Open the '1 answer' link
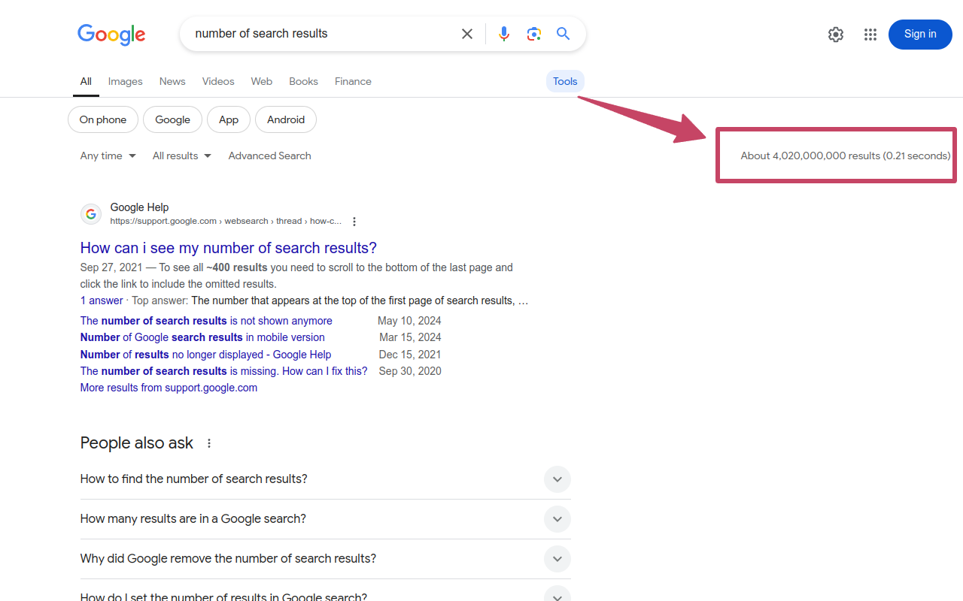This screenshot has width=963, height=601. point(102,300)
